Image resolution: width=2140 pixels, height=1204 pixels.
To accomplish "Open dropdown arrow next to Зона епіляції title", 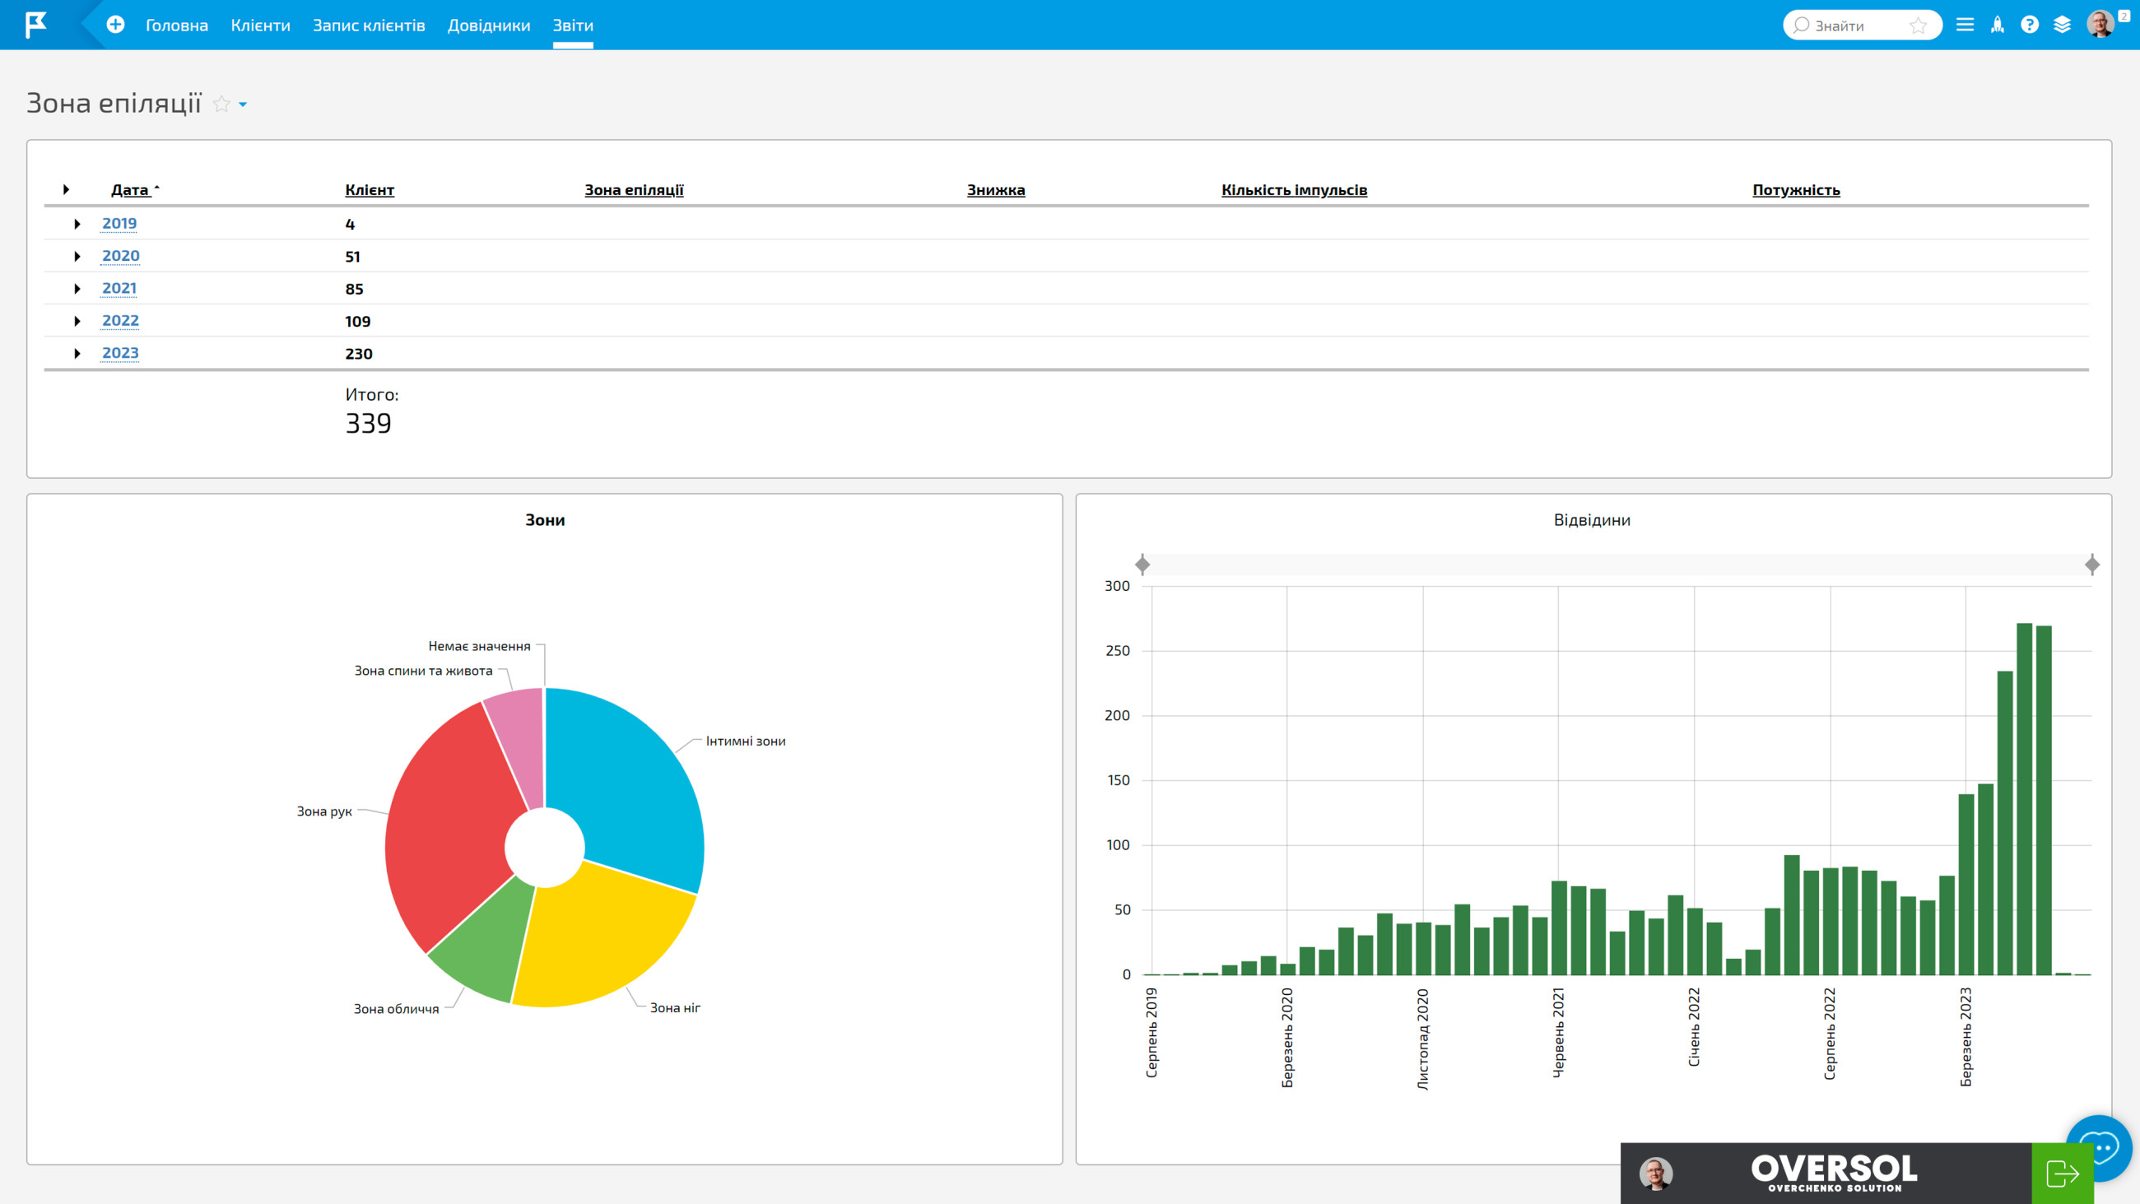I will [x=243, y=105].
